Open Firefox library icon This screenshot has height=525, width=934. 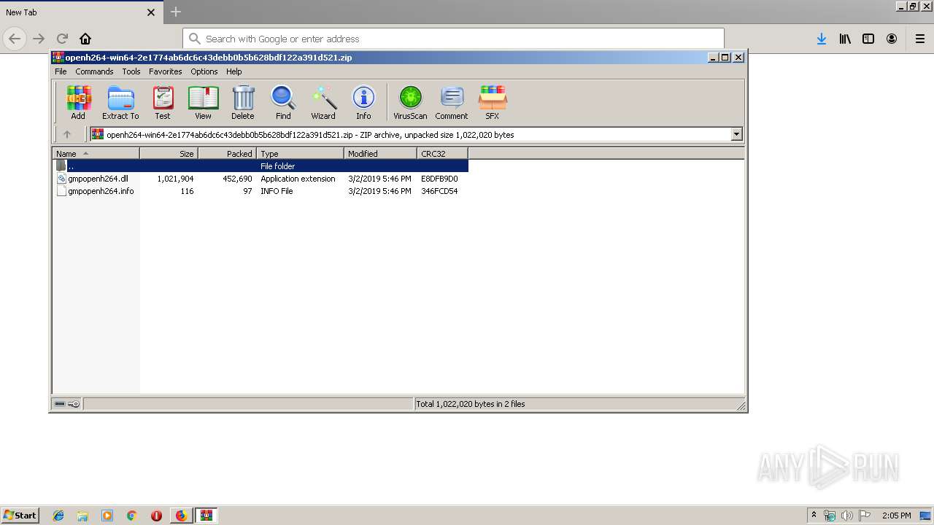point(845,39)
